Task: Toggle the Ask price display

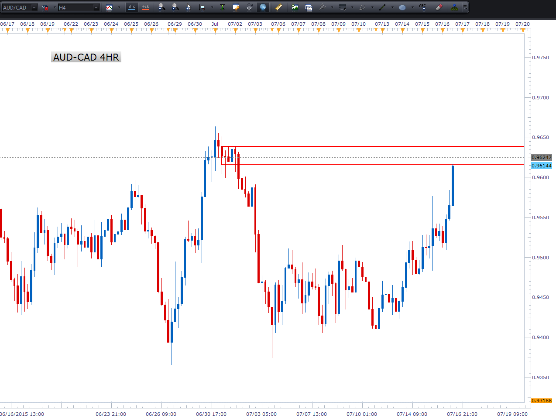Action: (145, 7)
